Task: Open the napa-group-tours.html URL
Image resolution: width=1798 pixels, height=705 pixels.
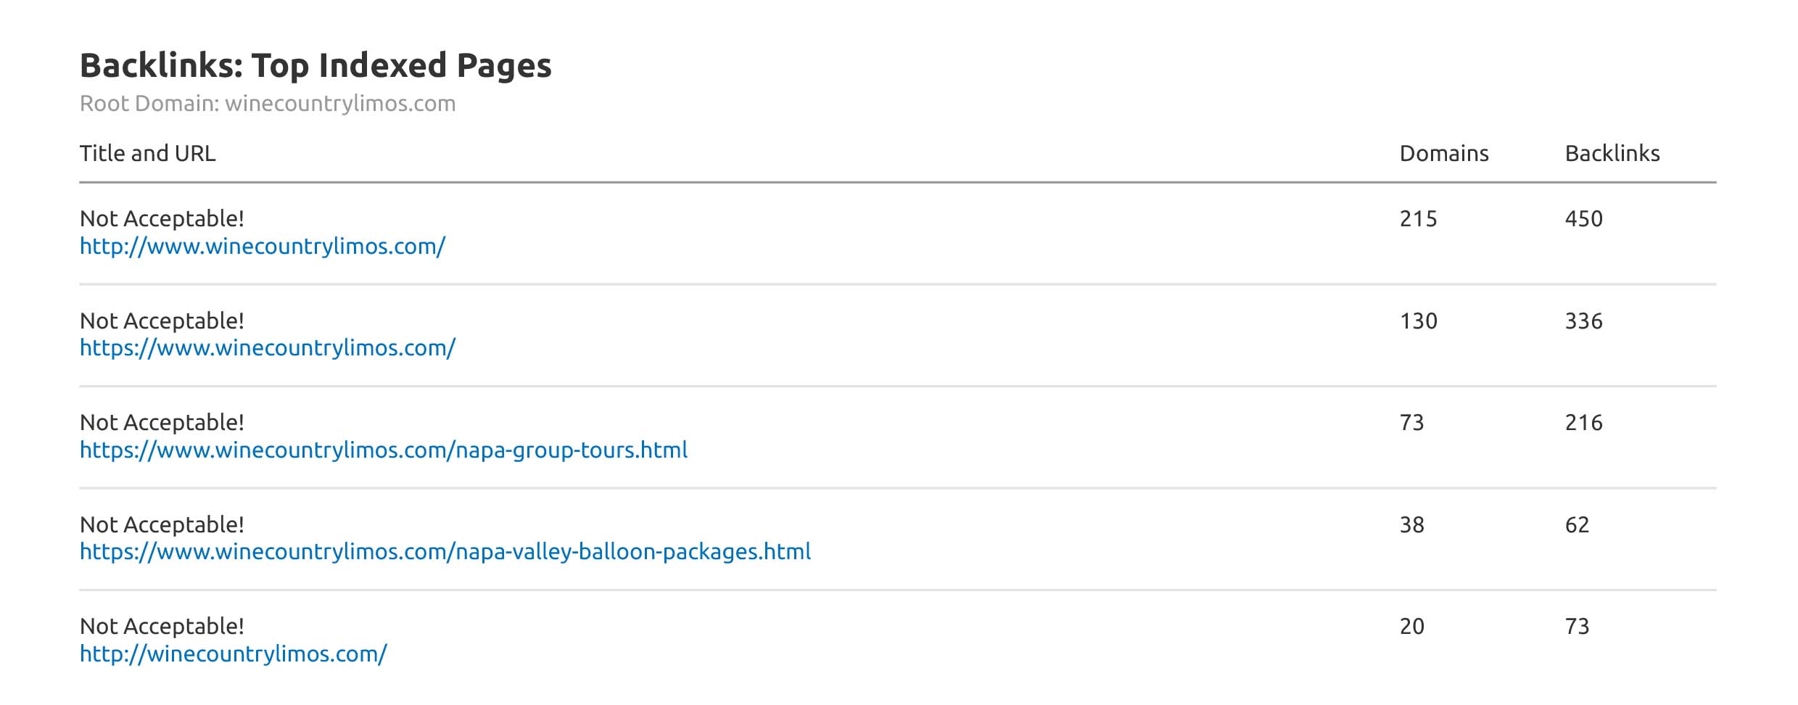Action: coord(383,450)
